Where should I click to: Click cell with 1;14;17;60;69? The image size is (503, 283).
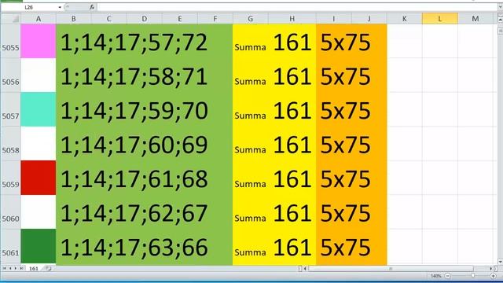pos(145,144)
